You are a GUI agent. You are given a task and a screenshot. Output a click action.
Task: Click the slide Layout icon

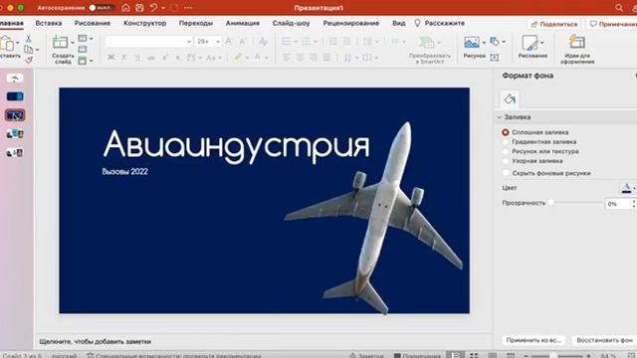coord(83,38)
